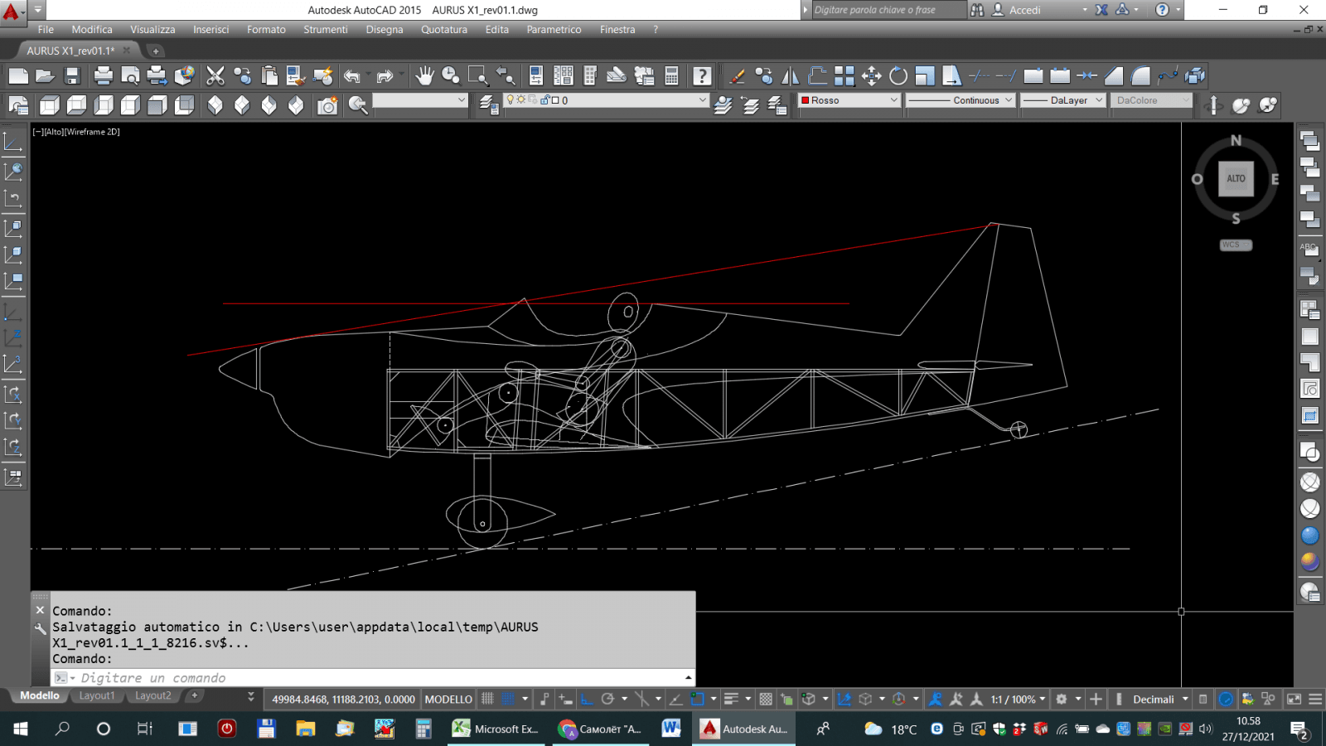The image size is (1326, 746).
Task: Open the DaLayer lineweight dropdown
Action: [1063, 100]
